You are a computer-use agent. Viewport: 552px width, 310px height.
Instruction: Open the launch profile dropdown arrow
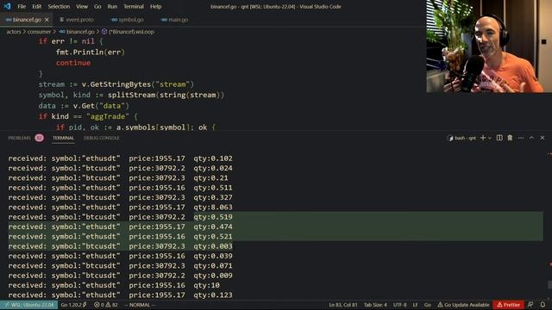[490, 138]
